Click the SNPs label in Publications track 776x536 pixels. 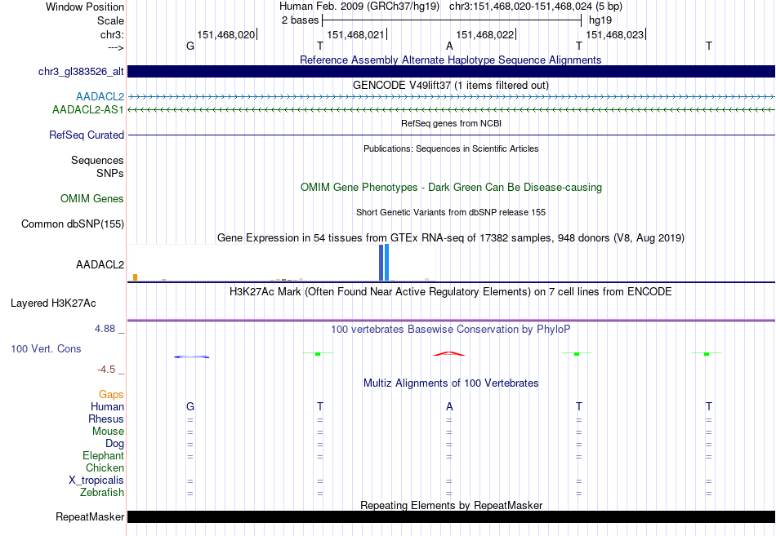110,173
